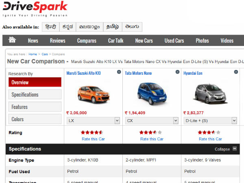Screen dimensions: 244x183
Task: Click star rating for Tata Motors Nano
Action: [x=150, y=133]
